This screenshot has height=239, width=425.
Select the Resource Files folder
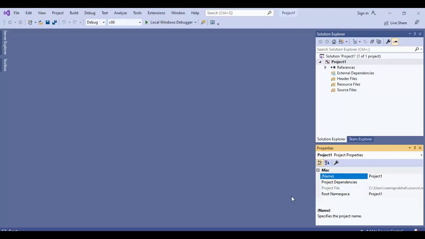pyautogui.click(x=349, y=84)
